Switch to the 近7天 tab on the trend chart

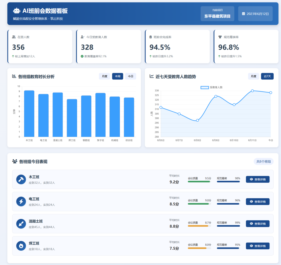click(x=267, y=76)
